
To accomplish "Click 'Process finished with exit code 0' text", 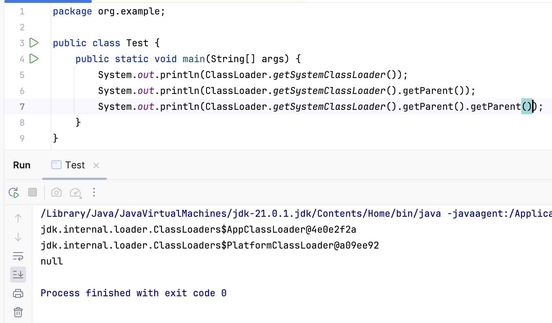I will 133,293.
